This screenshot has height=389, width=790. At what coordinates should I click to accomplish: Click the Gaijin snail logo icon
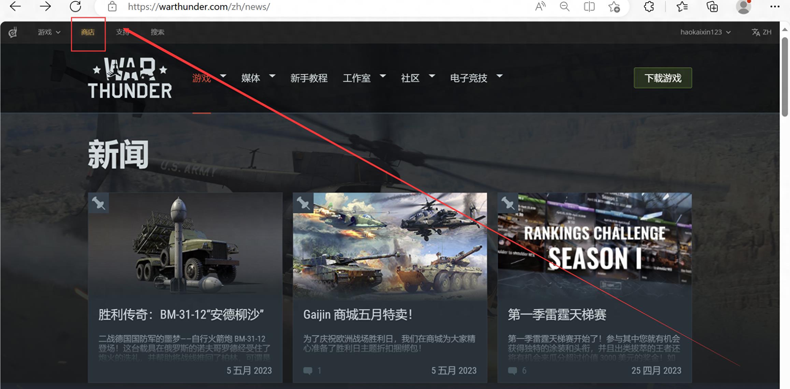13,32
